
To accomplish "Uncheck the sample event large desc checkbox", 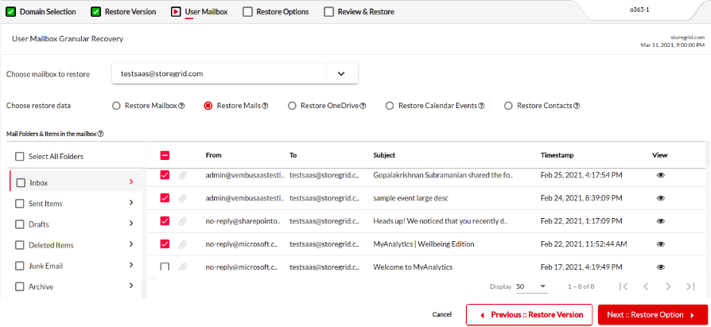I will click(x=165, y=198).
